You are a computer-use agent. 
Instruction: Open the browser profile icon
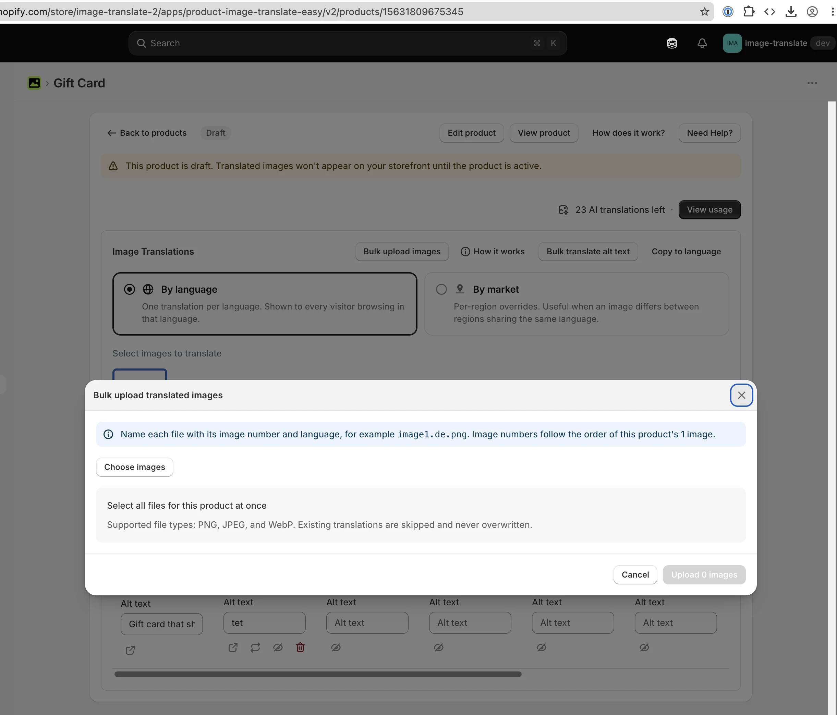[812, 12]
